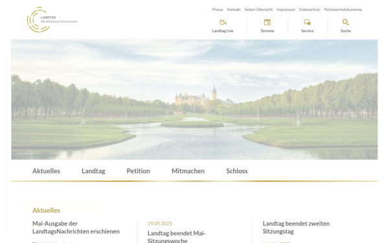Click the date 19.05.2025
The width and height of the screenshot is (389, 243).
(x=159, y=224)
